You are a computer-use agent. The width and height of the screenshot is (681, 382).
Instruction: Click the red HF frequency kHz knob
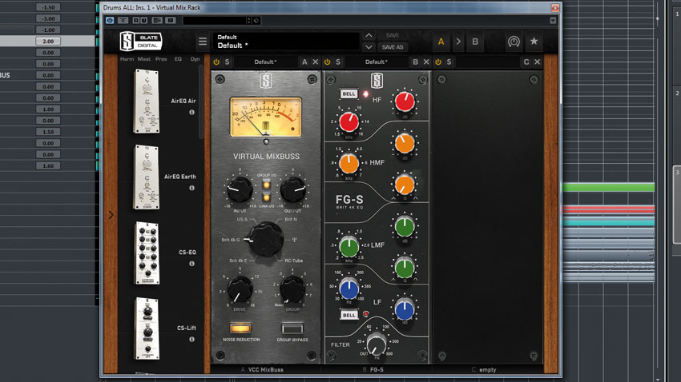point(349,122)
